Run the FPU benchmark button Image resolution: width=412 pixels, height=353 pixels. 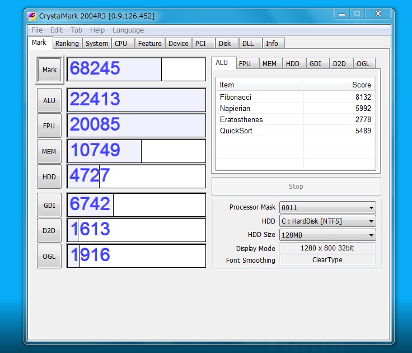(x=49, y=126)
